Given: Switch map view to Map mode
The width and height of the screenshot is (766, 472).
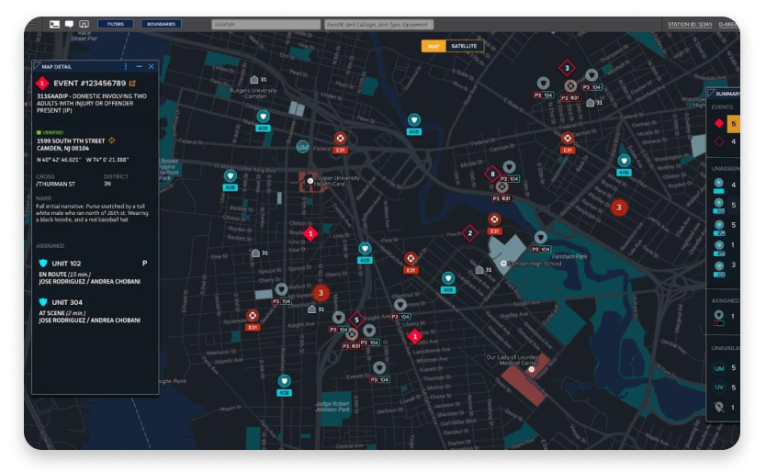Looking at the screenshot, I should pos(434,46).
